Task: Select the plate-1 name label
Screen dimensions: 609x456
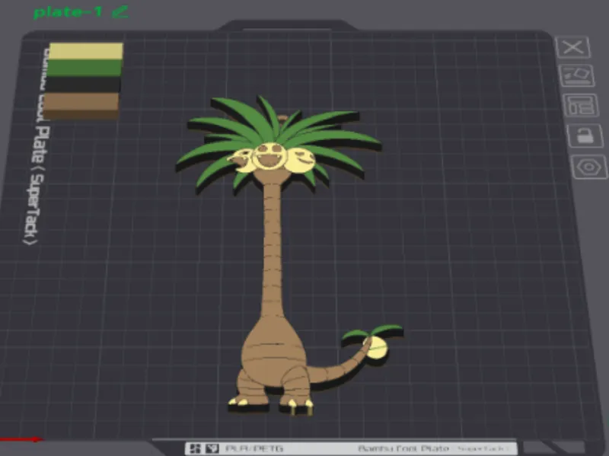Action: [x=68, y=11]
